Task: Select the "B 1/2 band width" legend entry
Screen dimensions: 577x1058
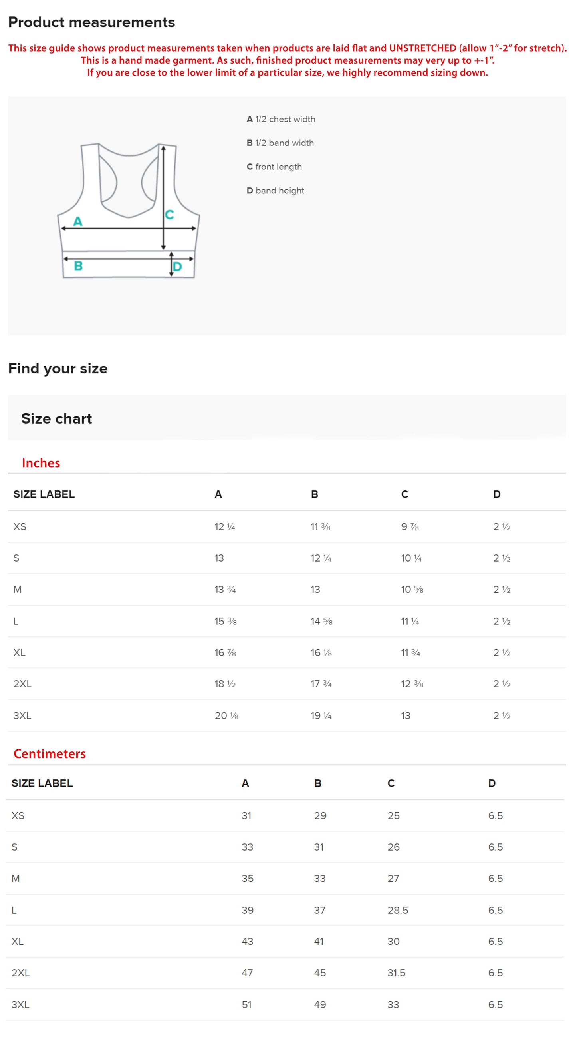Action: coord(280,143)
